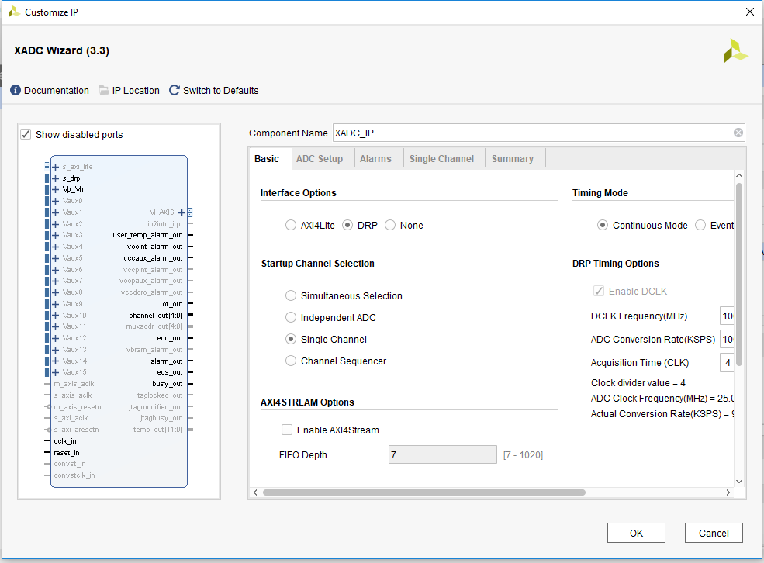Open the Documentation link

point(57,90)
